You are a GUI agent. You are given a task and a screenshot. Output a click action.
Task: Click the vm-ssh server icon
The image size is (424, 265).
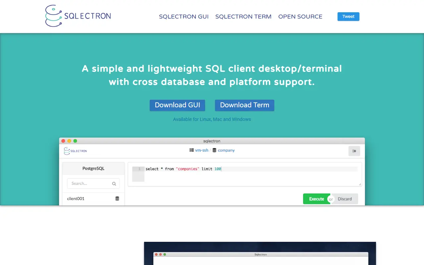tap(191, 150)
